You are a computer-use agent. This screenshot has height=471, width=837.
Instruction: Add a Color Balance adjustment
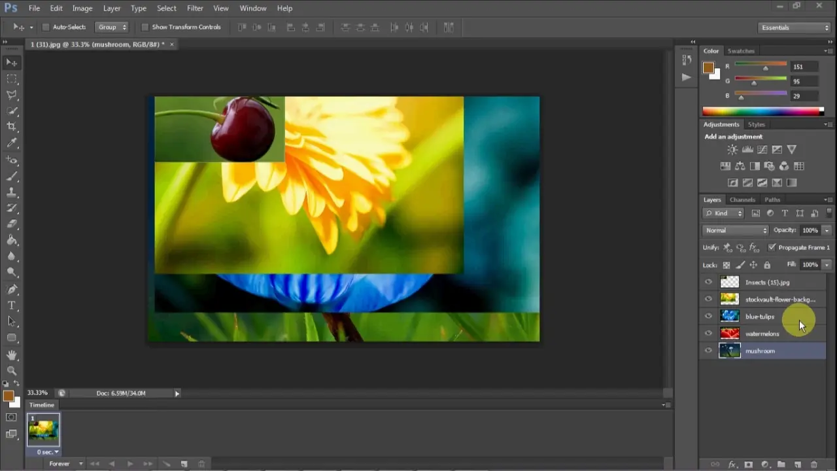point(740,166)
